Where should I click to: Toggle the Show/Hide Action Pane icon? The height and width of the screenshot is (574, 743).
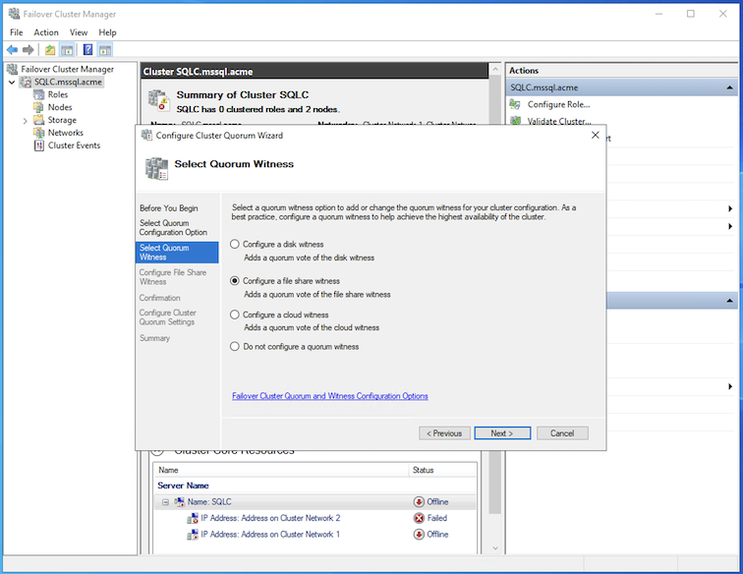tap(105, 50)
